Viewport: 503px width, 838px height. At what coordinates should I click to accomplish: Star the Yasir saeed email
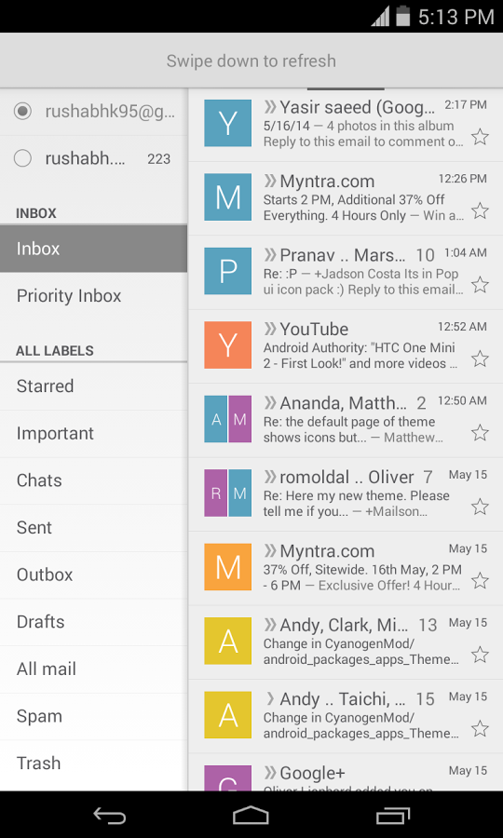pyautogui.click(x=480, y=138)
